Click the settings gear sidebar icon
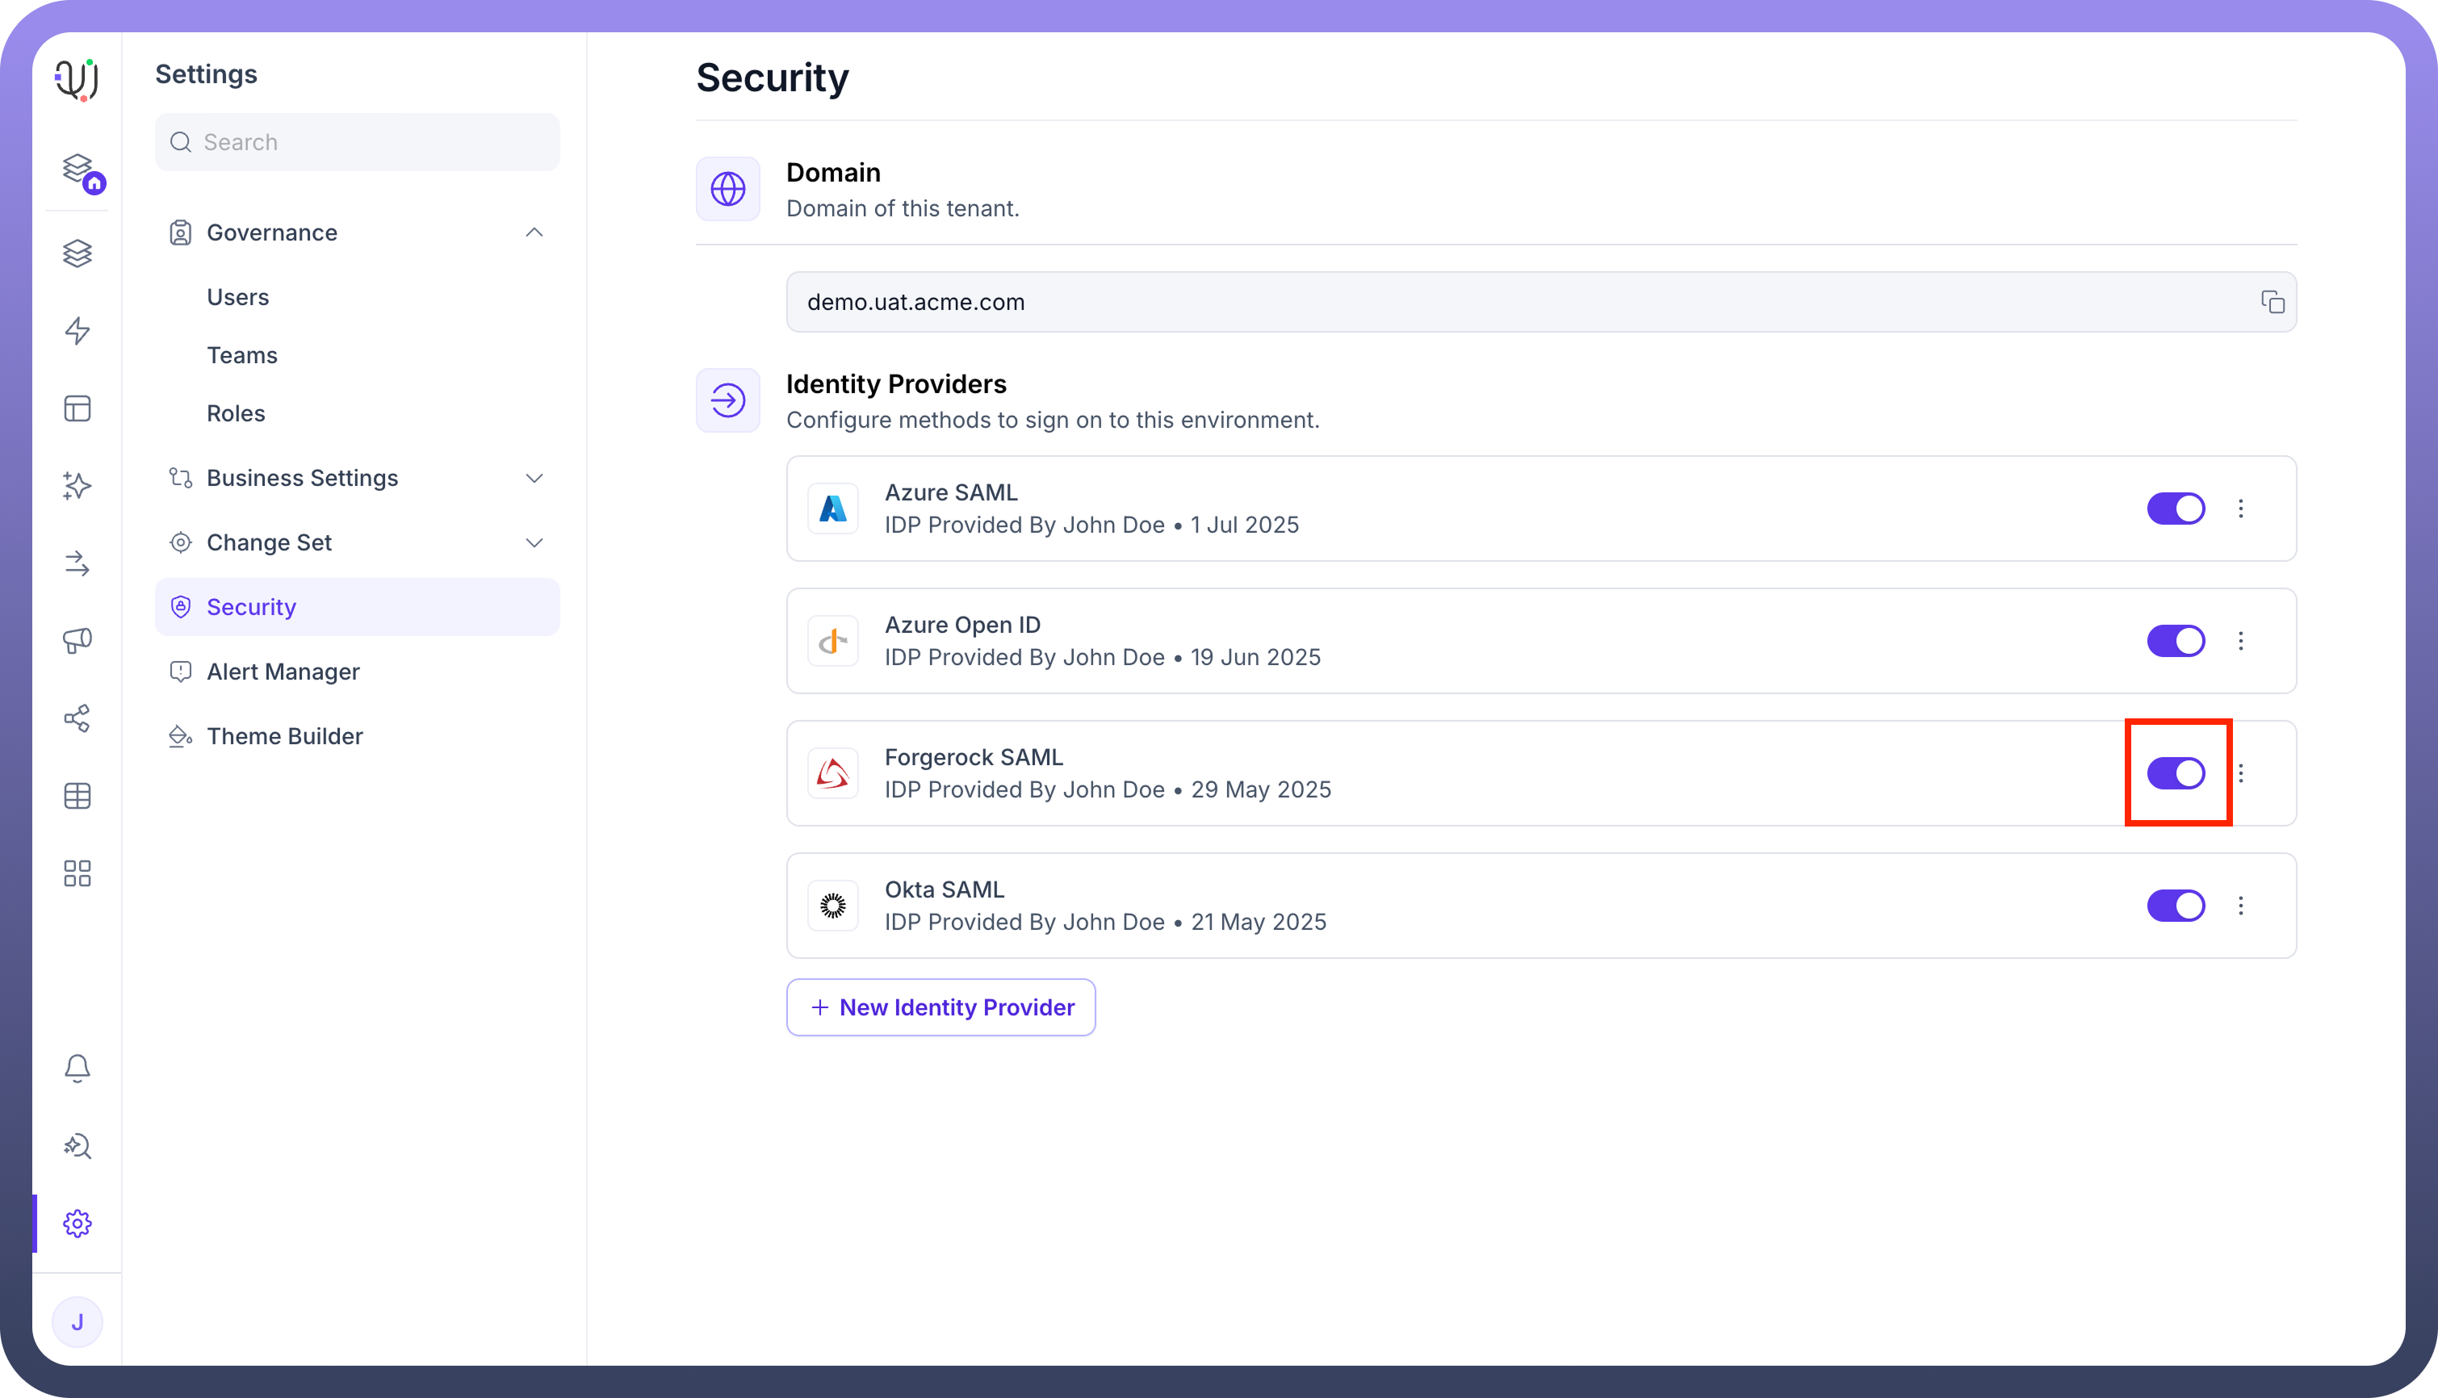Image resolution: width=2438 pixels, height=1398 pixels. pos(77,1224)
